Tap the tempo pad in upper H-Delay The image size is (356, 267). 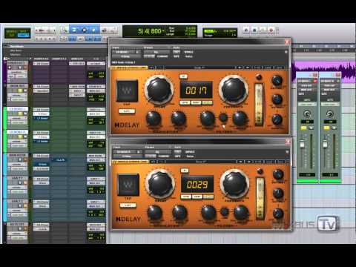click(127, 90)
